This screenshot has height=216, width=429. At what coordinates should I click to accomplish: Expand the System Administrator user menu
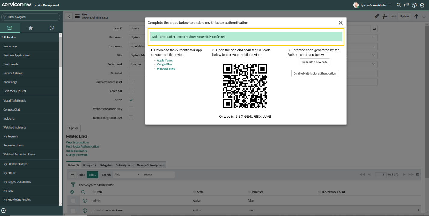(x=372, y=5)
